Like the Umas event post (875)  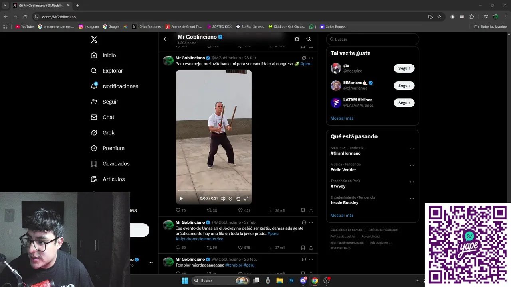(244, 248)
